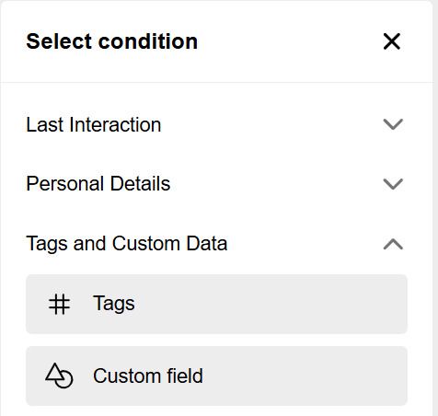Dismiss the dialog with the X icon

point(392,41)
